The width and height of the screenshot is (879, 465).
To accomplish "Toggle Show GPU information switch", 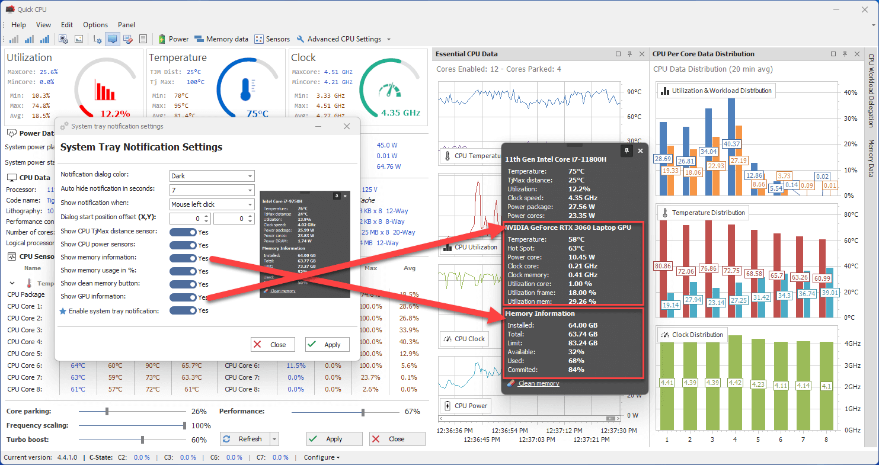I will tap(183, 297).
